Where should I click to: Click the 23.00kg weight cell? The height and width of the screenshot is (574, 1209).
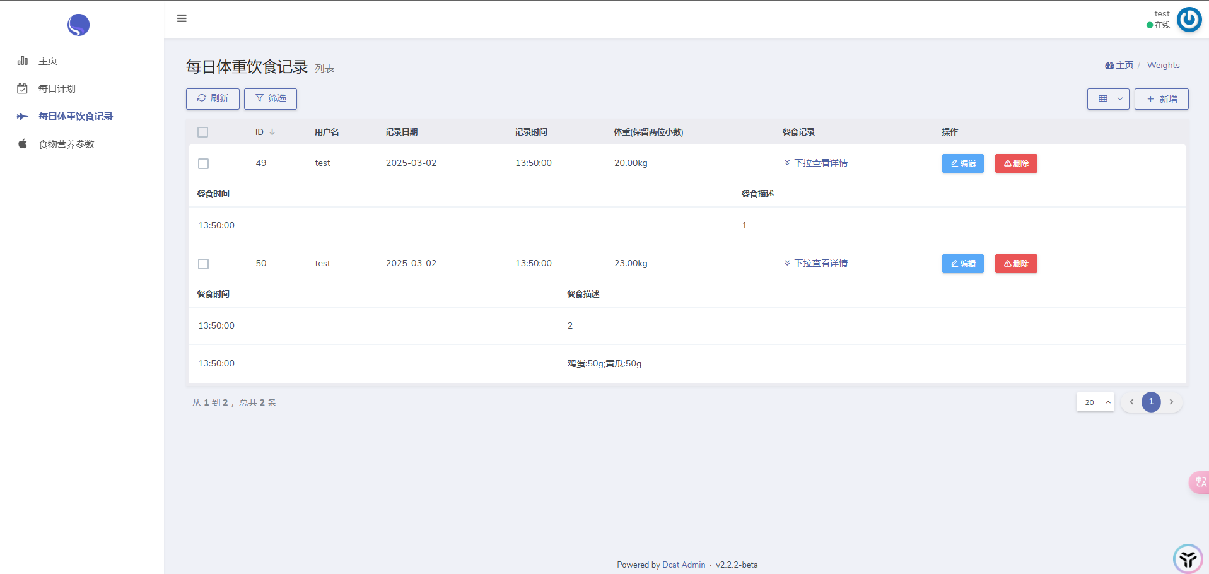(x=631, y=263)
